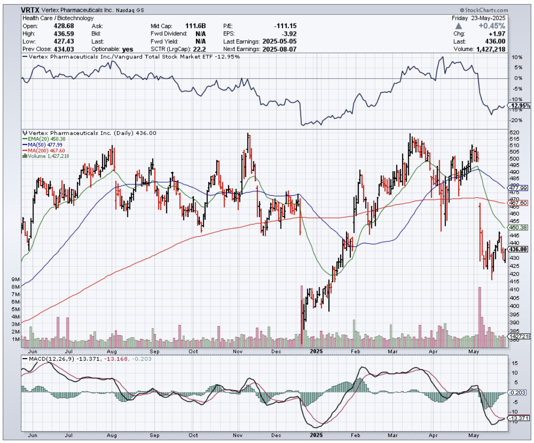Click the green 450.38 EMA(20) price tag
Screen dimensions: 534x443
tap(518, 227)
